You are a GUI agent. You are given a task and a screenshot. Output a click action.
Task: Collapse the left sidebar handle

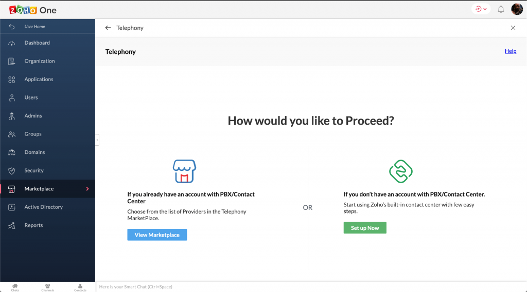(x=97, y=140)
